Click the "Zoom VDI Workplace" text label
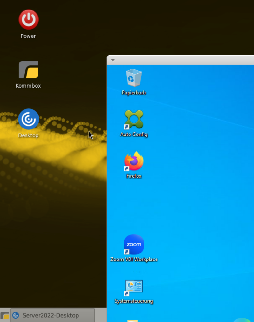 [x=134, y=260]
